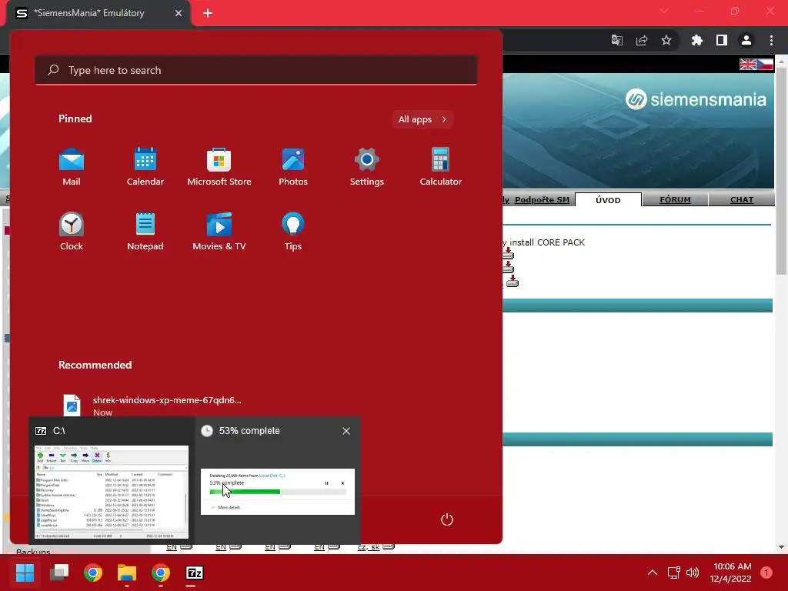The image size is (788, 591).
Task: Open the Clock app
Action: (72, 232)
